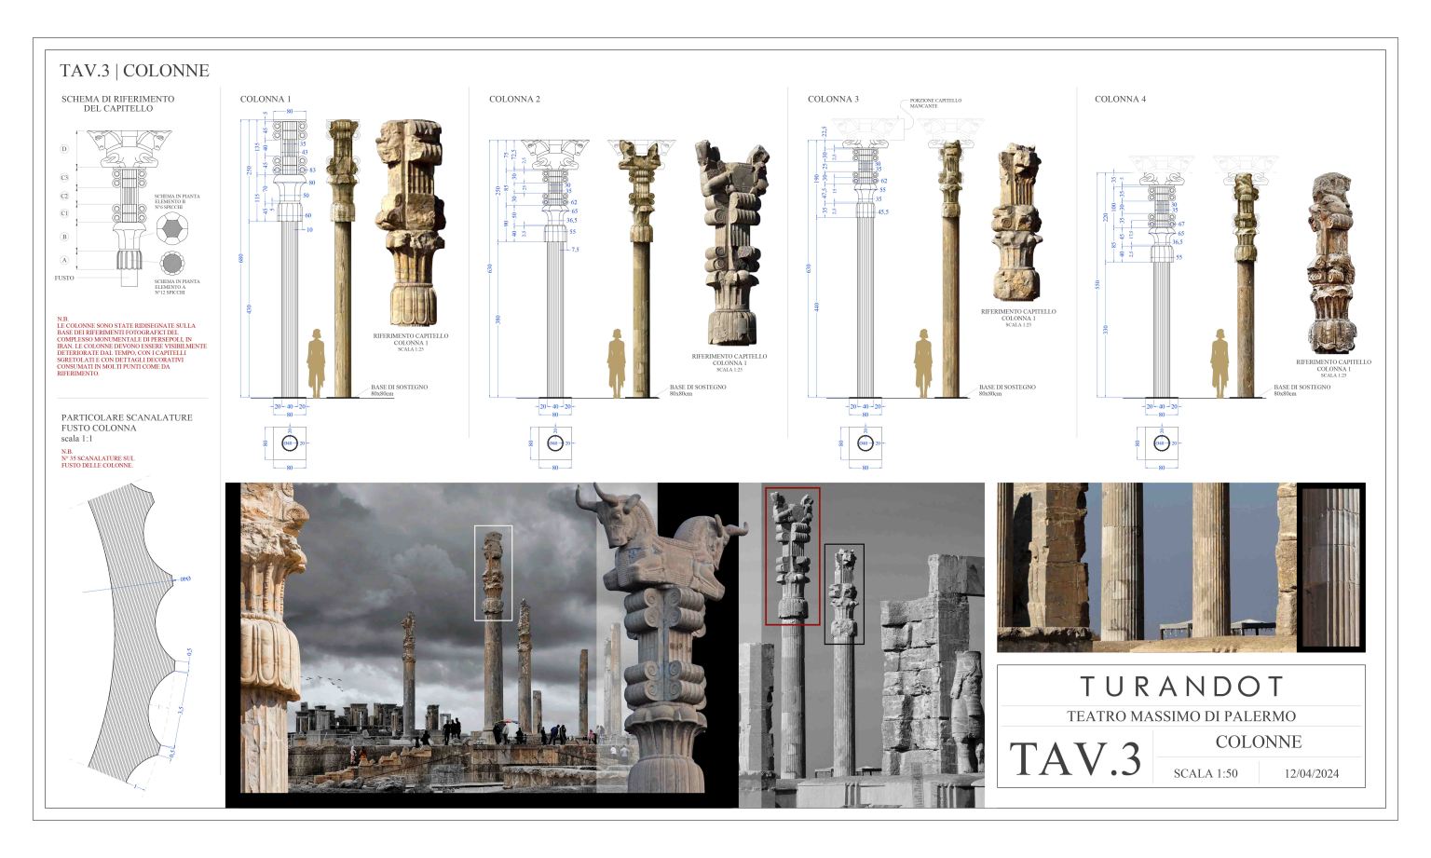The image size is (1431, 858).
Task: Click the COLONNA 2 heading
Action: click(x=514, y=99)
